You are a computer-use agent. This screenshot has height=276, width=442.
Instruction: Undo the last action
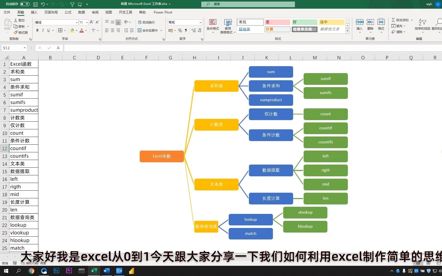tap(43, 4)
